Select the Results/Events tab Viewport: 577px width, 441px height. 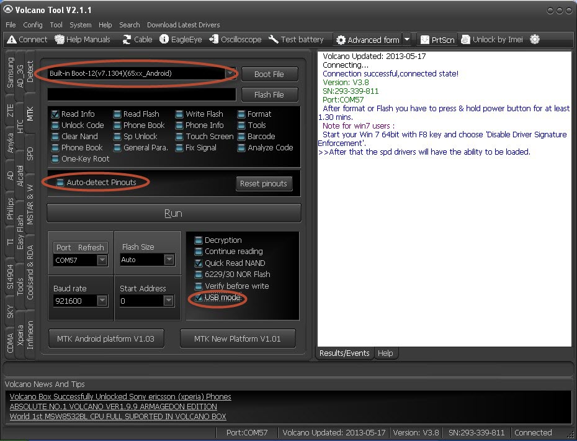tap(344, 353)
